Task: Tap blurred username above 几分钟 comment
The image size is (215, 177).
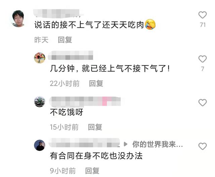Action: coord(71,55)
